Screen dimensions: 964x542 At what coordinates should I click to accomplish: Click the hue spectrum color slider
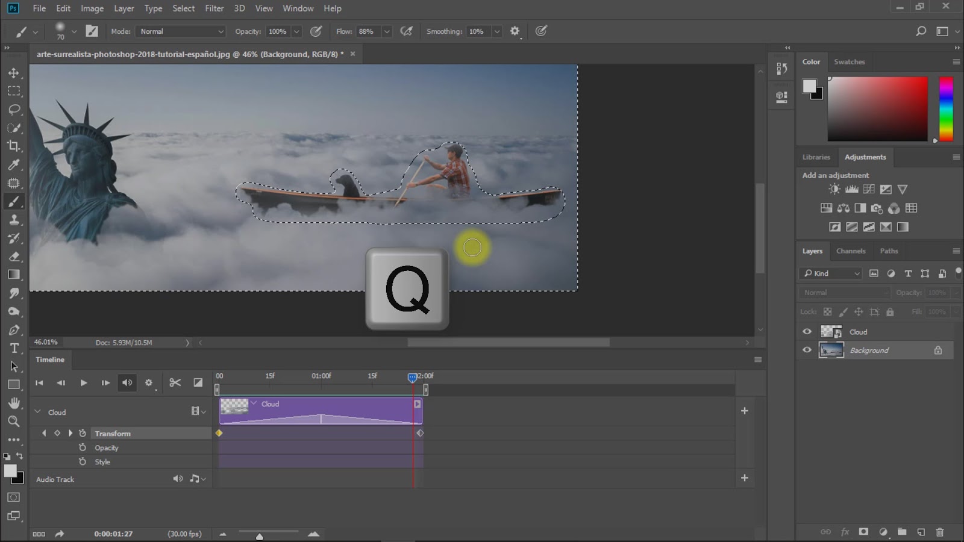946,108
